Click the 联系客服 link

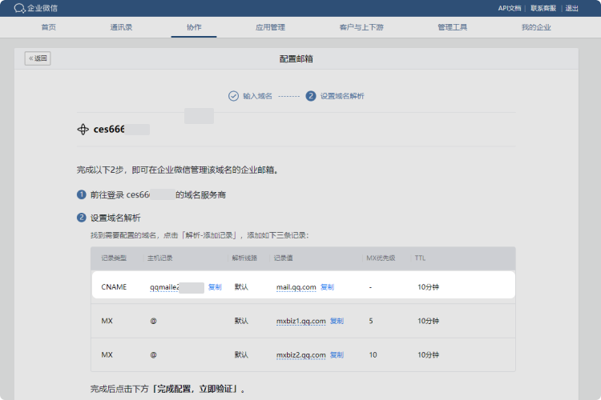pyautogui.click(x=543, y=8)
